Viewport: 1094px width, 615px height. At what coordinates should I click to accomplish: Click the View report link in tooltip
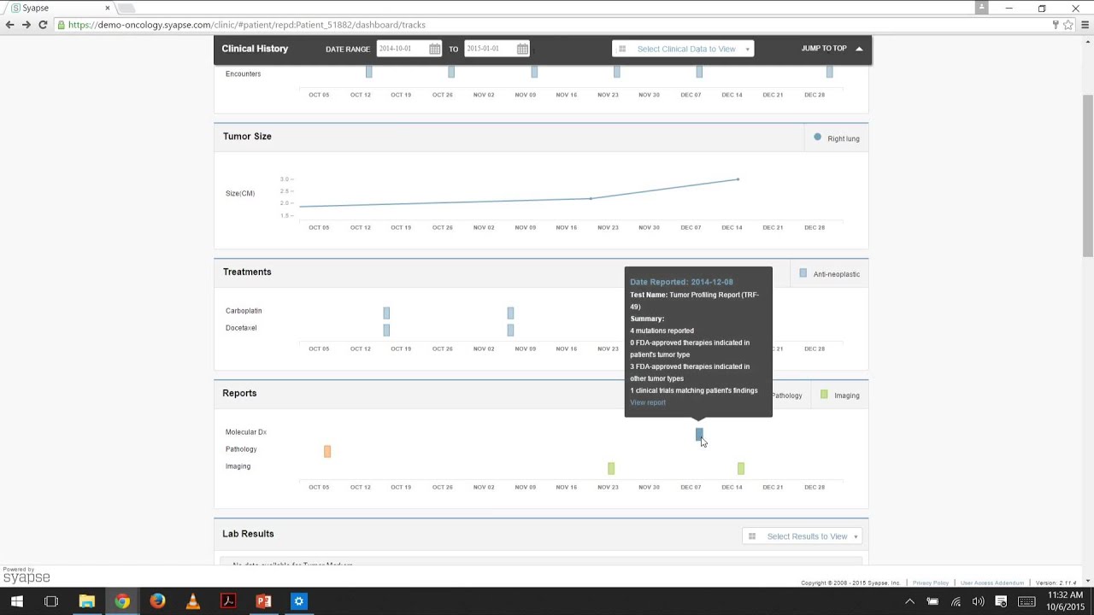tap(647, 402)
